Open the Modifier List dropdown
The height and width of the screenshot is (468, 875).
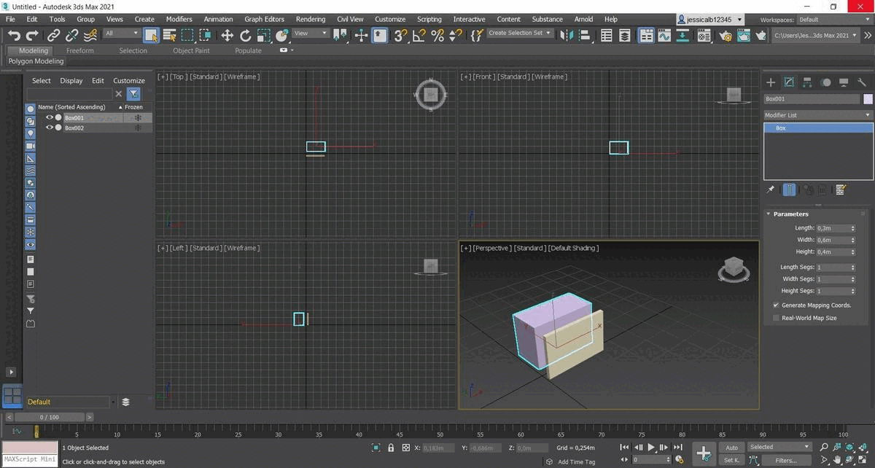(817, 115)
